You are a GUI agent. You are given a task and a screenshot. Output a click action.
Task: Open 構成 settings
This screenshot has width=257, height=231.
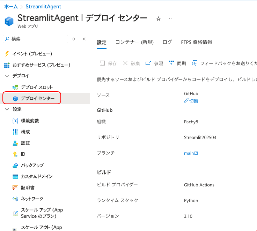click(25, 132)
